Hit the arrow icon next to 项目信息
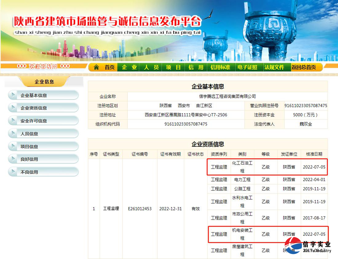338x259 pixels. [13, 146]
